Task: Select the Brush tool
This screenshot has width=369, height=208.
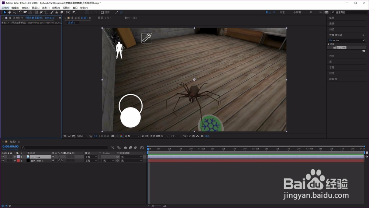Action: [52, 12]
